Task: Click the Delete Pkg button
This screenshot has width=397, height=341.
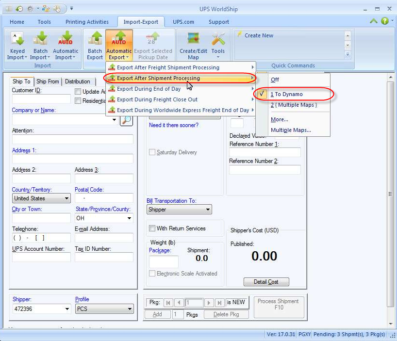Action: (226, 314)
